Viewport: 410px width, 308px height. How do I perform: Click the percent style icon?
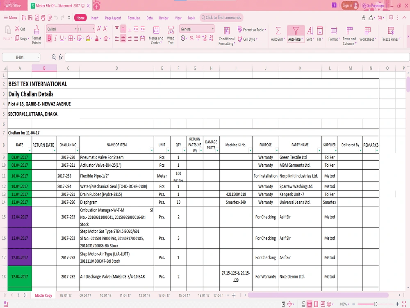191,39
